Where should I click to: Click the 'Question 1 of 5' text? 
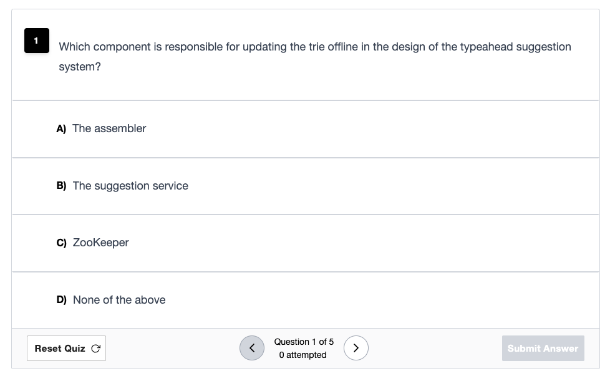click(304, 342)
